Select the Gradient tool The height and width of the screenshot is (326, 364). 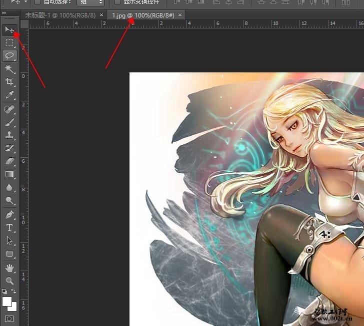9,174
